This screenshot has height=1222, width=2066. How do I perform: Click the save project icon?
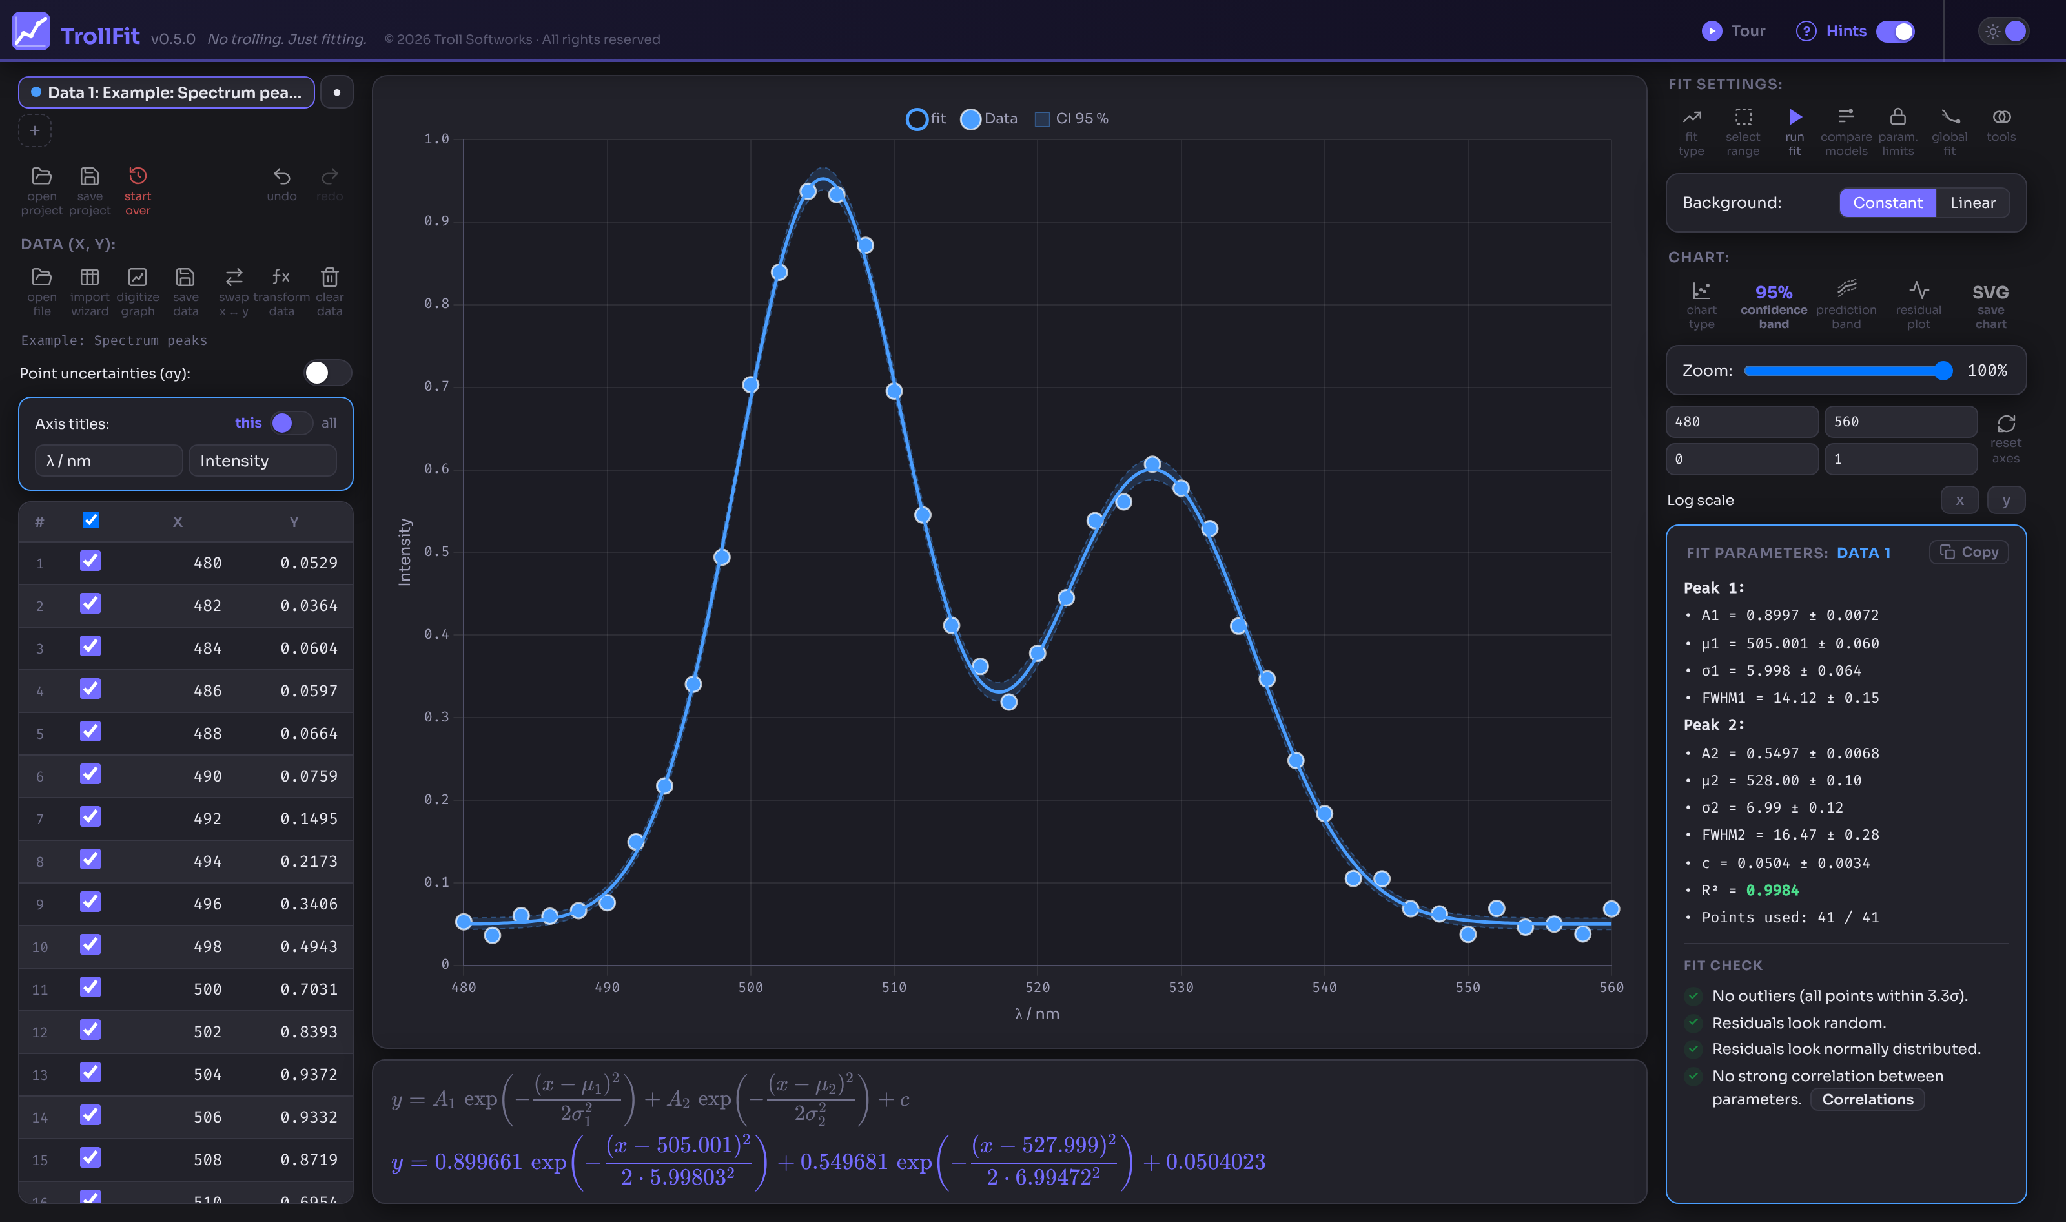[x=90, y=176]
